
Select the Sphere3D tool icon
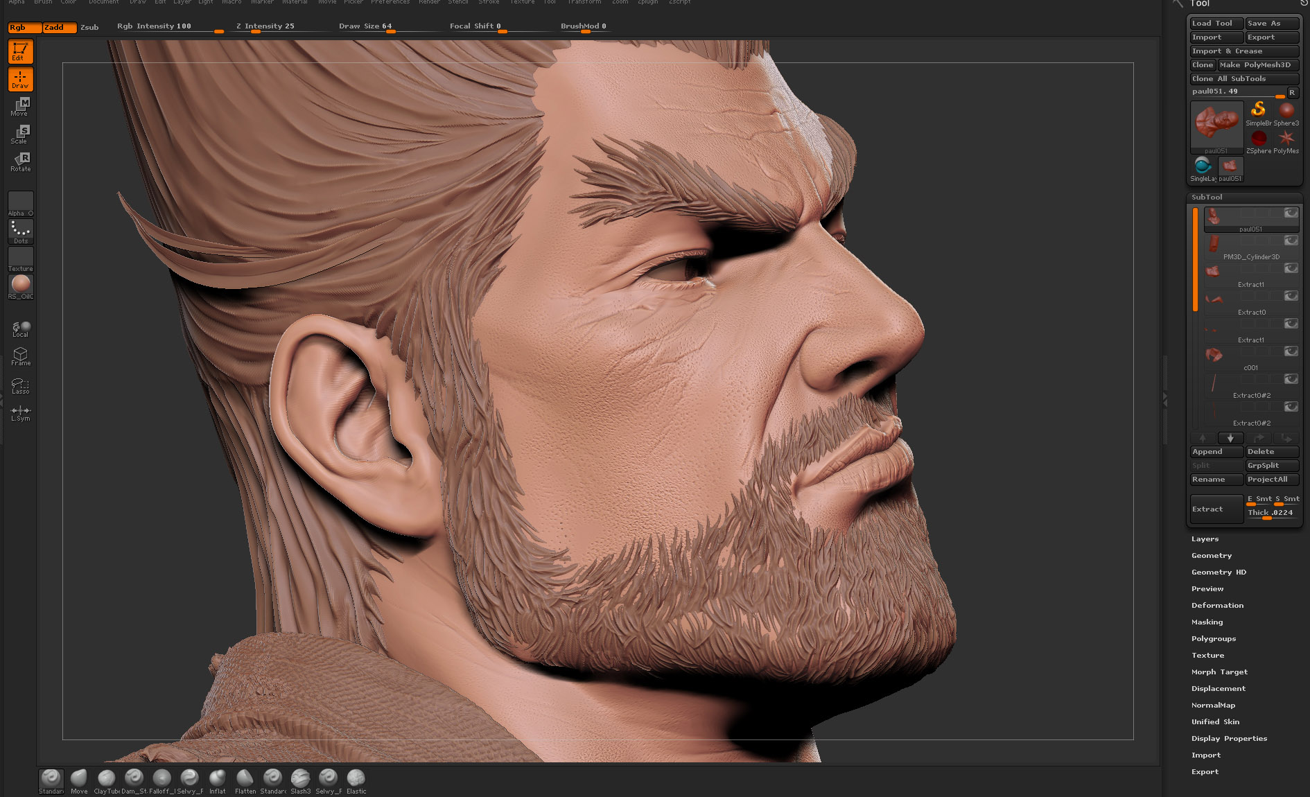click(1286, 114)
